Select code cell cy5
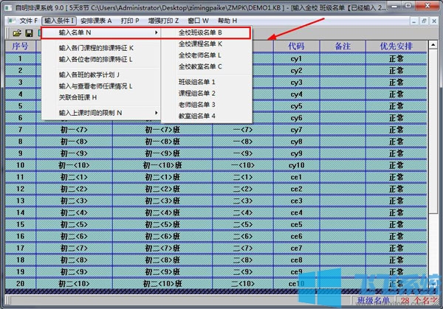The width and height of the screenshot is (443, 309). tap(296, 106)
